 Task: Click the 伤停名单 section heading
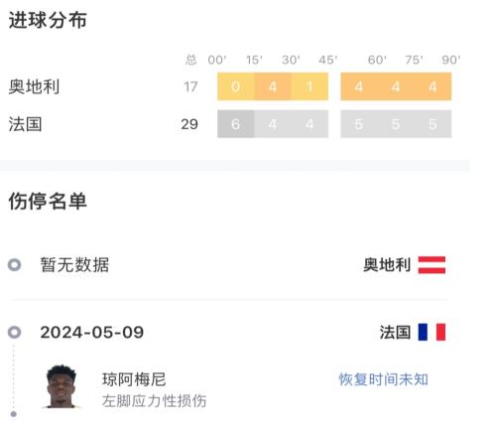[48, 201]
